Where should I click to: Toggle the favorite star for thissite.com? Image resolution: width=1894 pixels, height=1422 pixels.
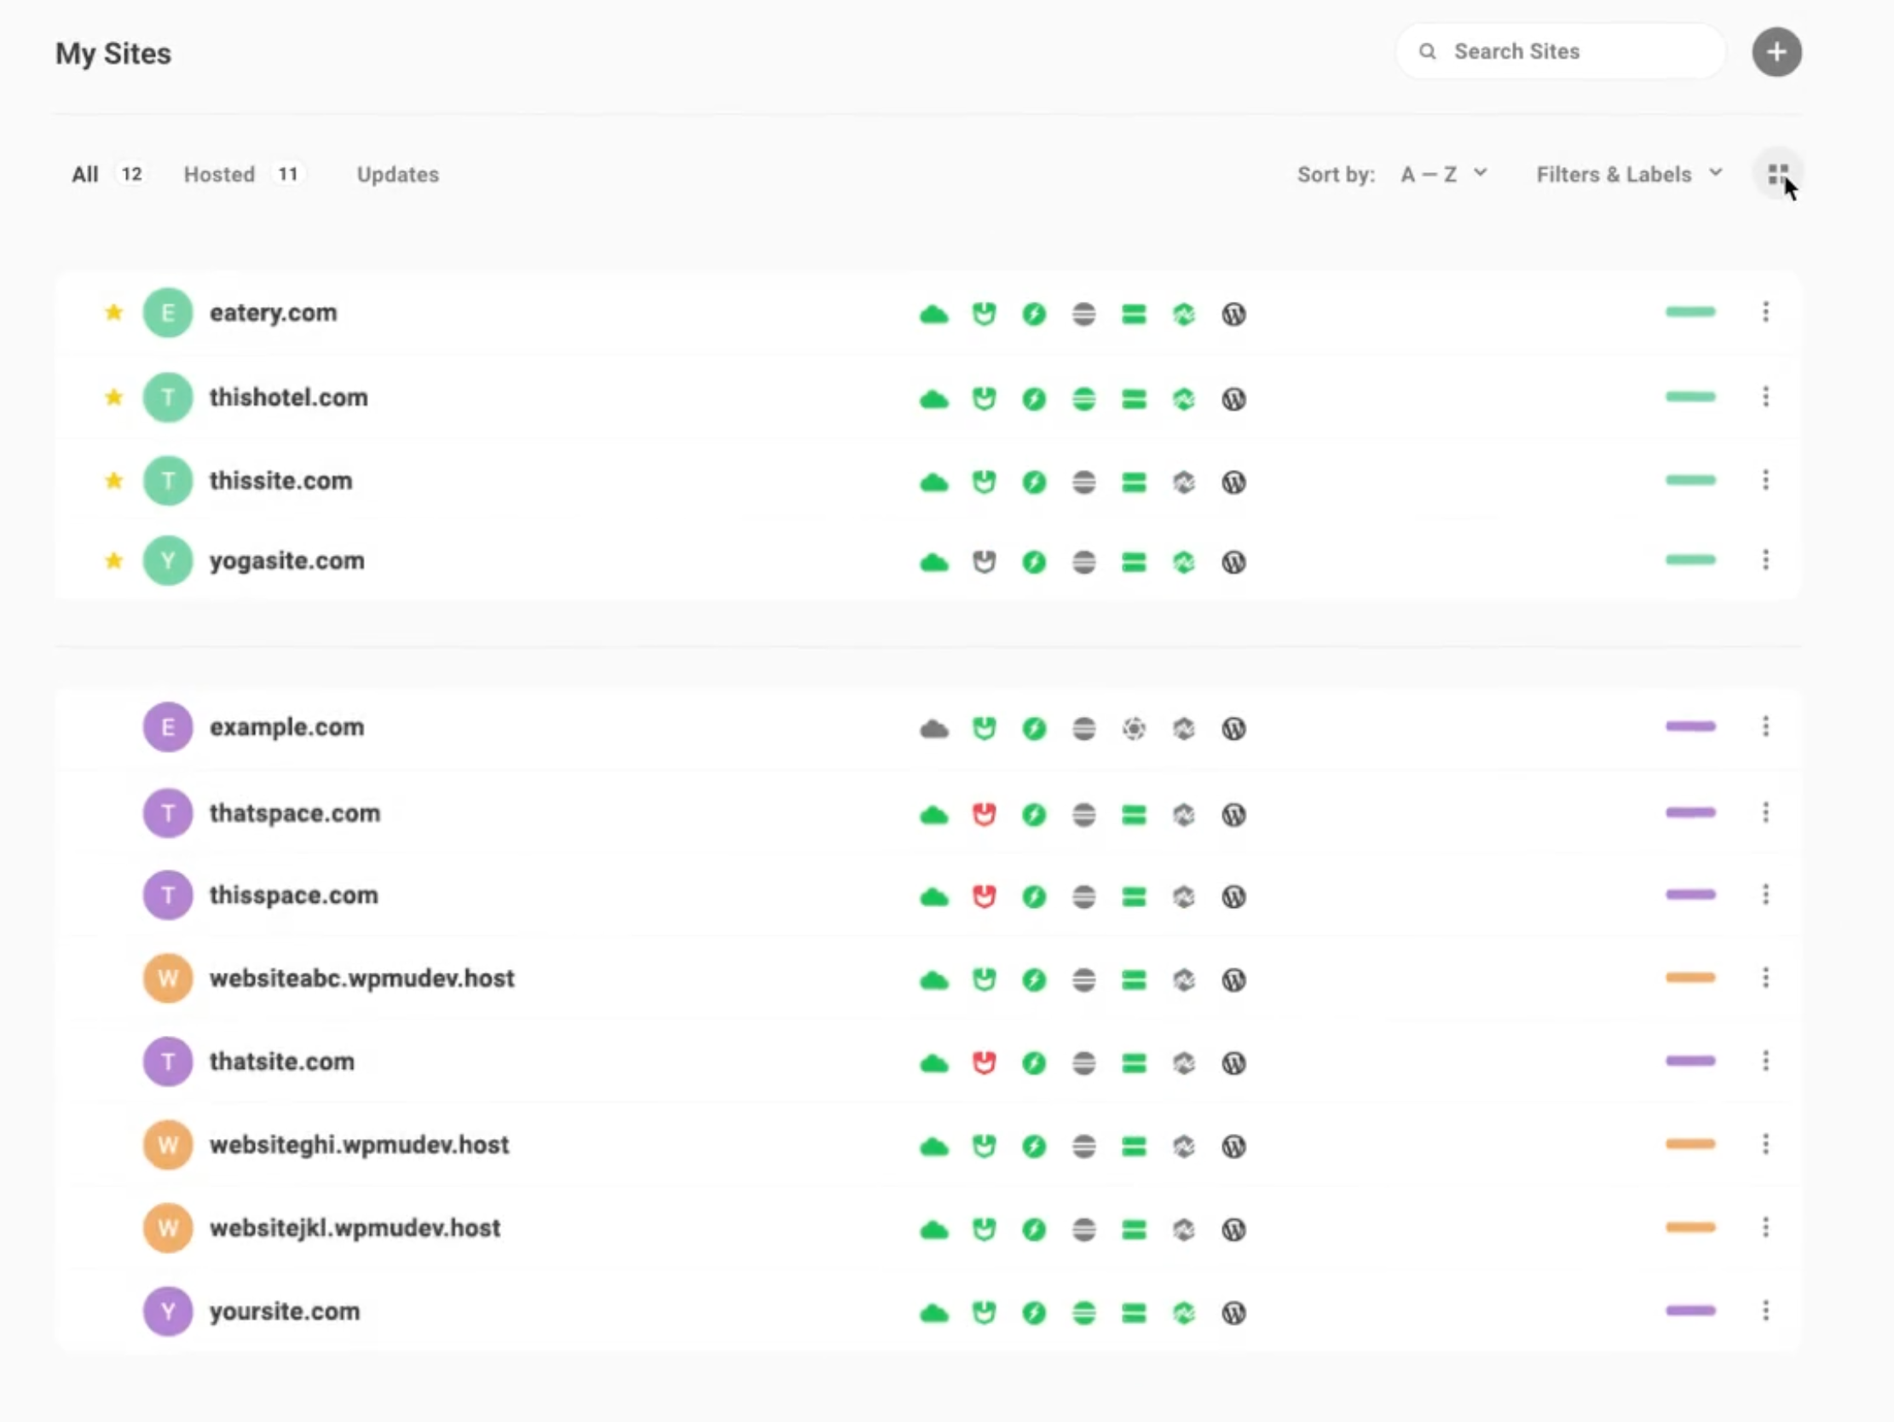pyautogui.click(x=114, y=481)
